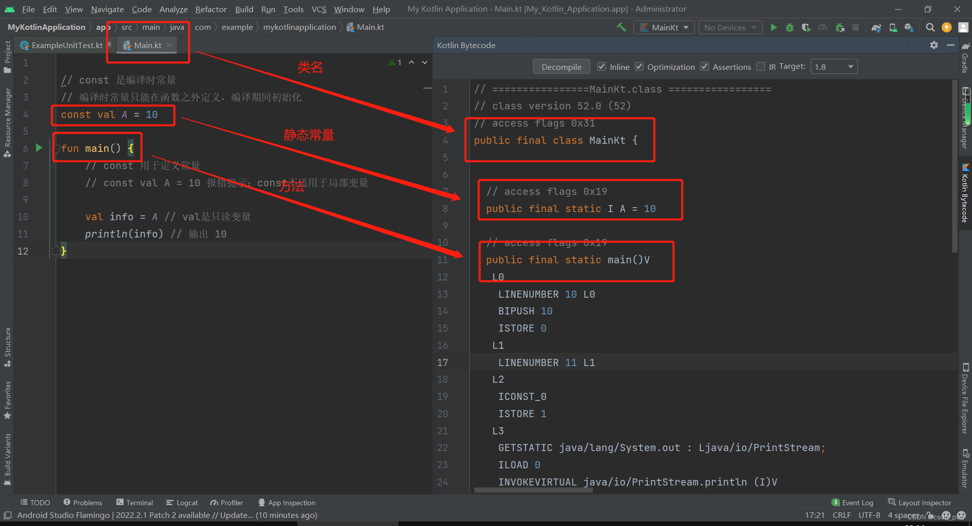Click CRLF line separator in status bar
Viewport: 972px width, 526px height.
841,515
